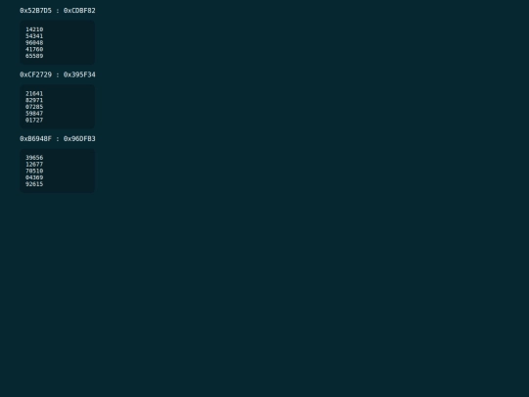The image size is (529, 397).
Task: Select the row reading 70510
Action: tap(34, 171)
